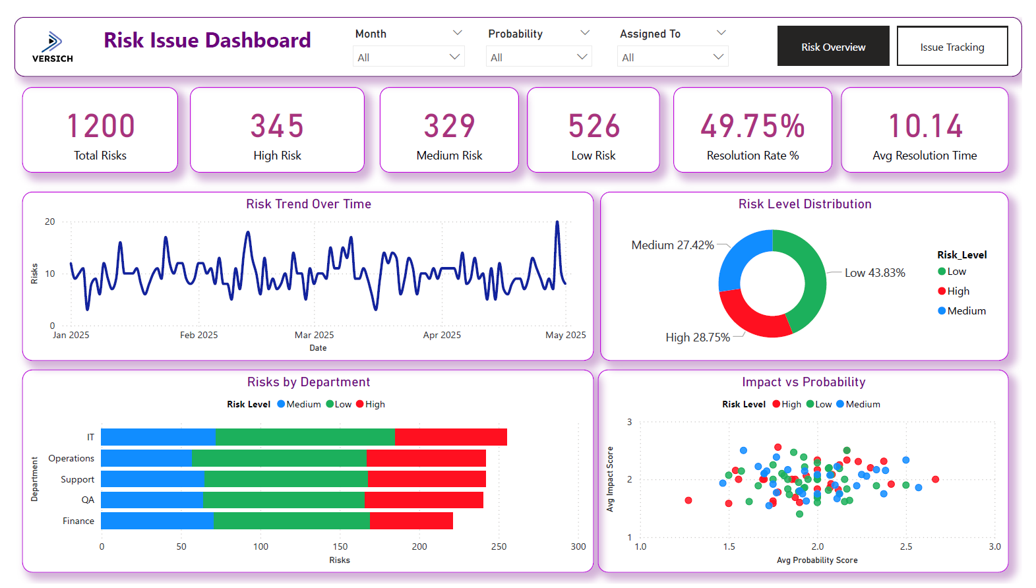Click blue Medium marker in donut legend
Image resolution: width=1036 pixels, height=588 pixels.
(942, 311)
